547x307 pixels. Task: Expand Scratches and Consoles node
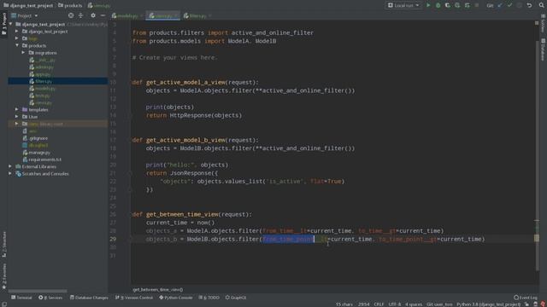(x=10, y=174)
